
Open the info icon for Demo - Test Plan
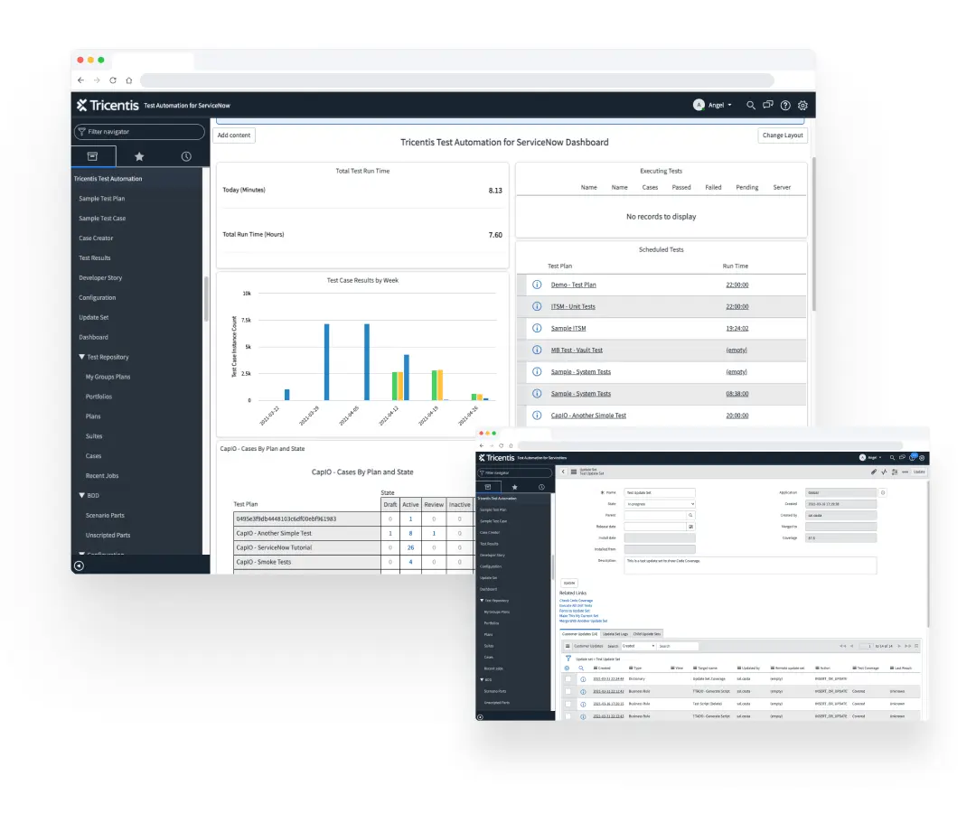click(537, 285)
